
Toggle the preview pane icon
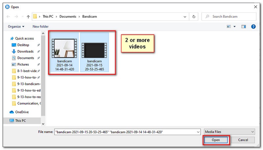[x=244, y=27]
